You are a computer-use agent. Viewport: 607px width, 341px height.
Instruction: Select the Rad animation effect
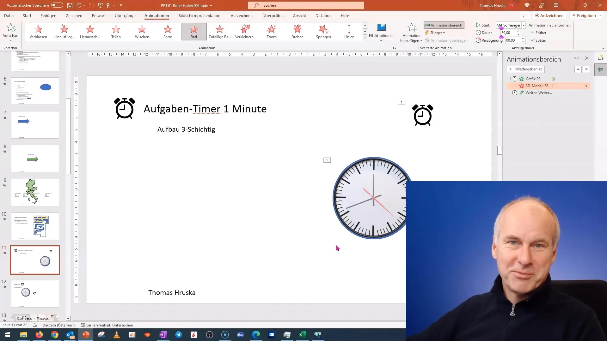(194, 32)
